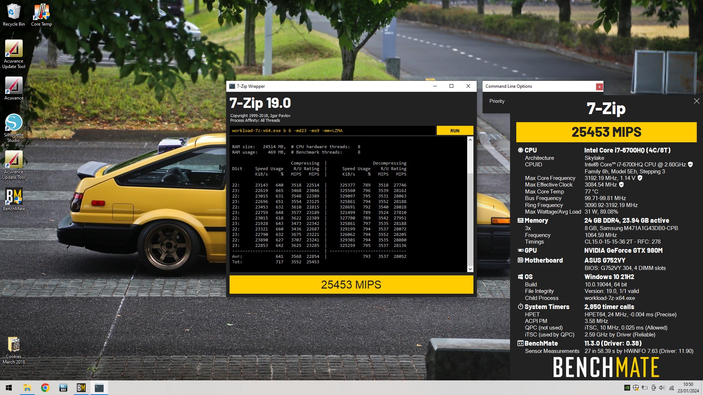Click the 24 GB DDR4, 23.94 GB active text

pyautogui.click(x=626, y=221)
